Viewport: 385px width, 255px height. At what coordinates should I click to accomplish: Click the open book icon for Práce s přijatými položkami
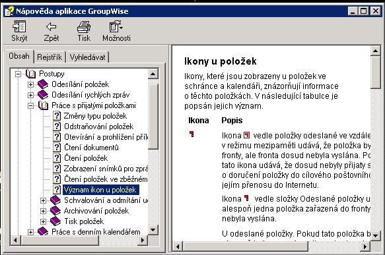pos(43,105)
